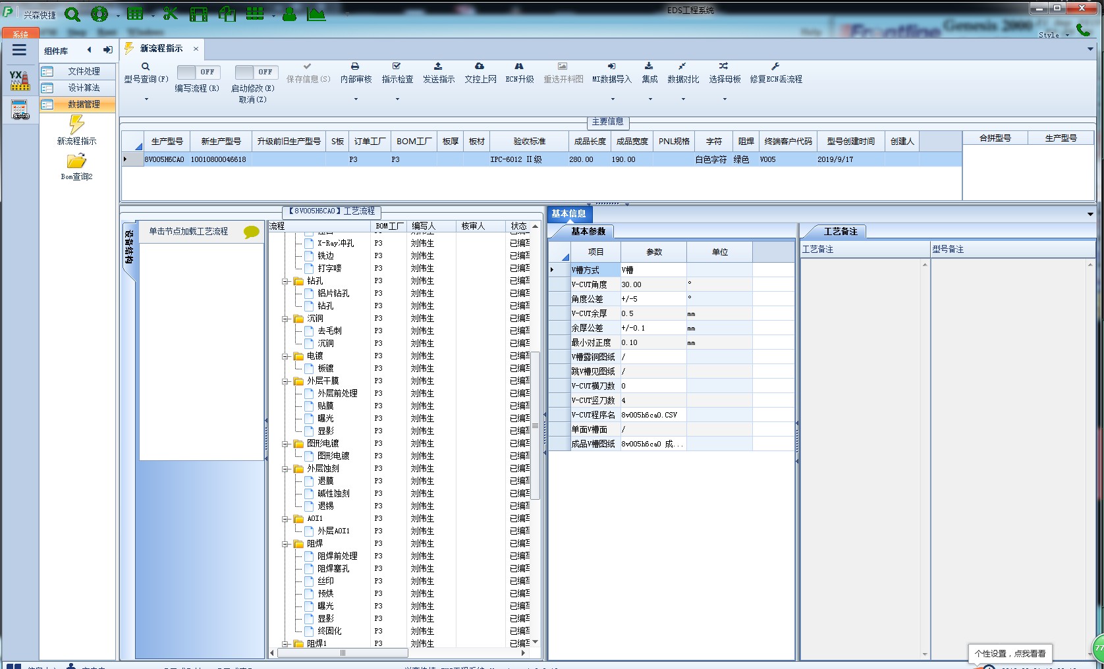Screen dimensions: 1104x669
Task: Click 指示检查 checkmark tool
Action: tap(397, 73)
